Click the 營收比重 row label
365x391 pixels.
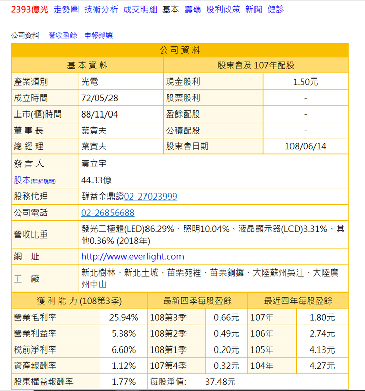31,234
